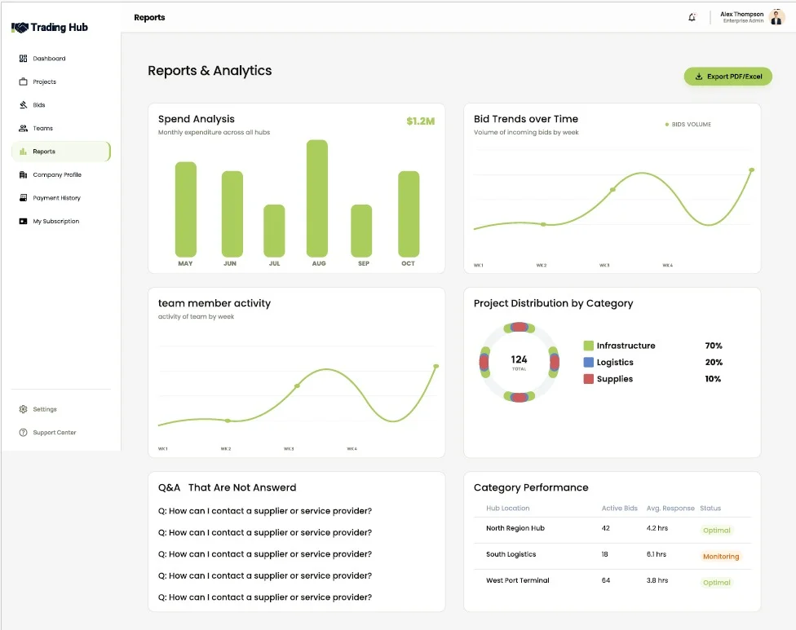Click the My Subscription card icon
The width and height of the screenshot is (796, 630).
click(23, 221)
